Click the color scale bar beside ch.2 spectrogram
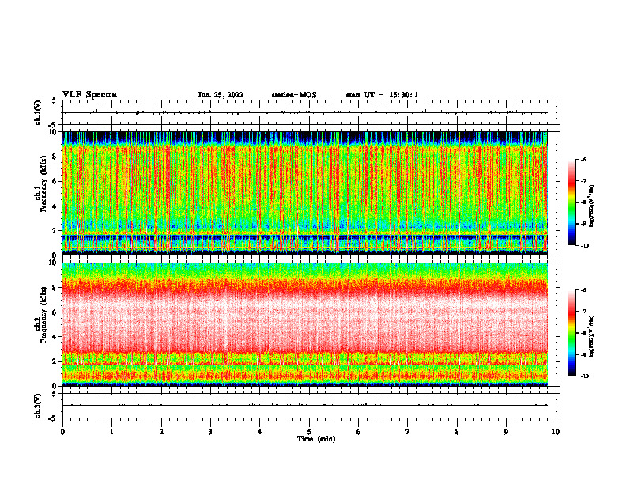This screenshot has width=626, height=484. pos(572,333)
